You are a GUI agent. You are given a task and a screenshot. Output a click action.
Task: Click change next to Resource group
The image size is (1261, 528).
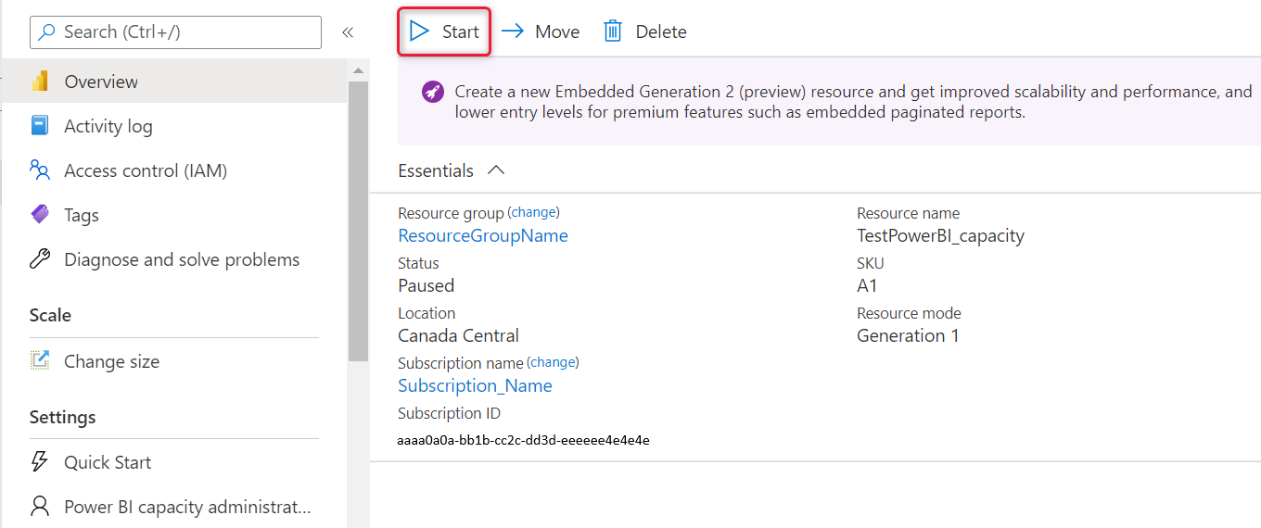535,212
